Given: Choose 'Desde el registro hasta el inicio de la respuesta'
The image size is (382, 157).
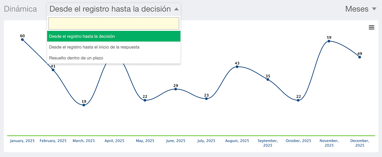Looking at the screenshot, I should (x=114, y=47).
